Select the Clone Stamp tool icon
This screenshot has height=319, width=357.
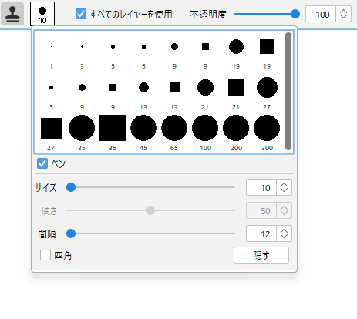[x=12, y=14]
